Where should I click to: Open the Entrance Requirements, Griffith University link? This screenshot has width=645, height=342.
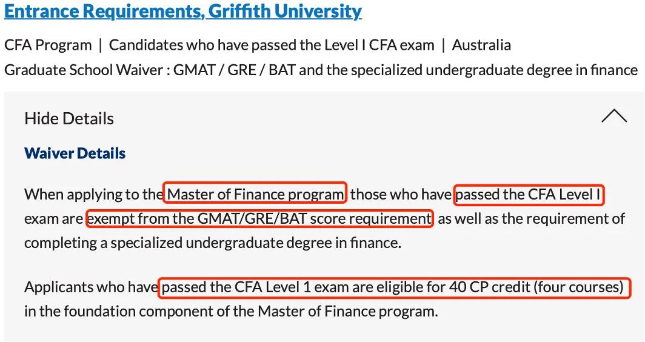pos(183,11)
